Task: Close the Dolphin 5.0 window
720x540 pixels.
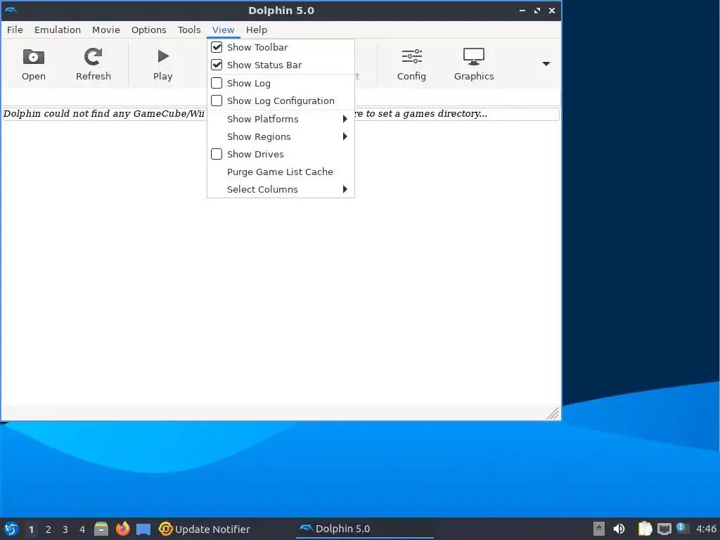Action: pyautogui.click(x=552, y=10)
